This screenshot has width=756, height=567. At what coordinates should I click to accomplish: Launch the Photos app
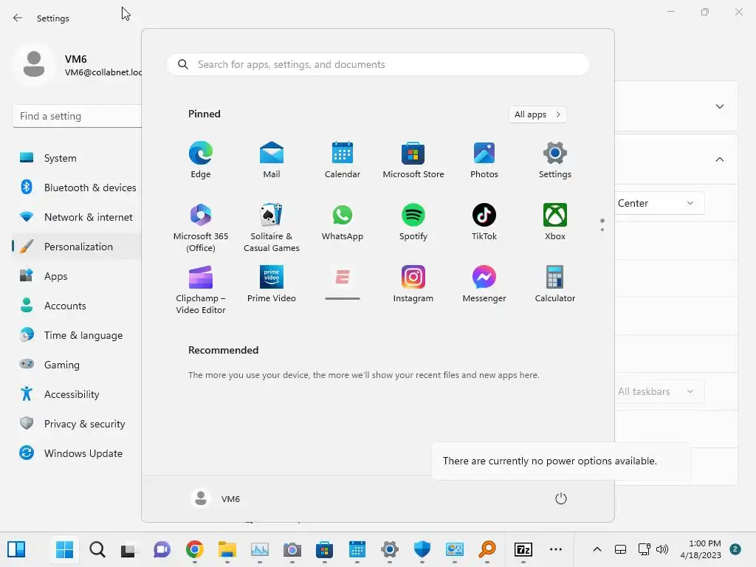point(484,160)
